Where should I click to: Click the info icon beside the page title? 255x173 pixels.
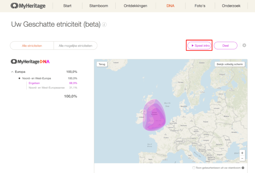(104, 25)
